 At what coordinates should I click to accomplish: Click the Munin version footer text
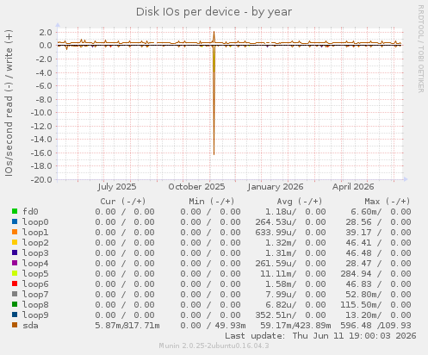pyautogui.click(x=214, y=346)
